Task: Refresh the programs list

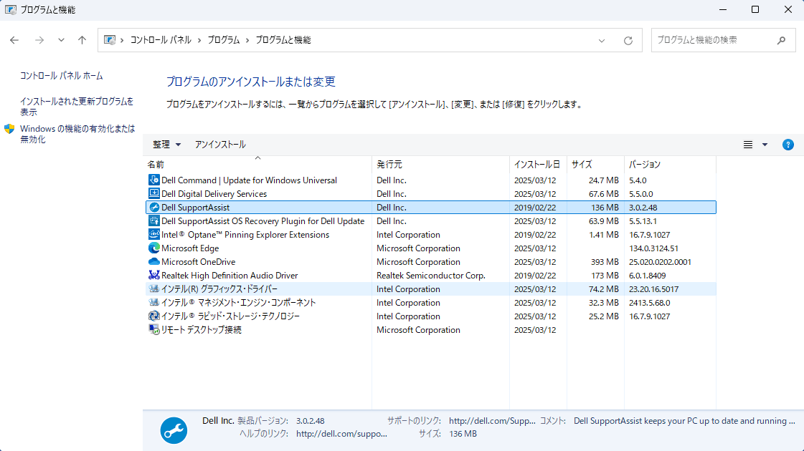Action: click(x=628, y=40)
